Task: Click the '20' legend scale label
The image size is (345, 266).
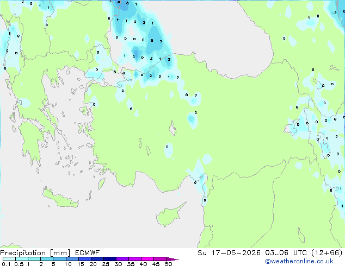Action: click(93, 264)
